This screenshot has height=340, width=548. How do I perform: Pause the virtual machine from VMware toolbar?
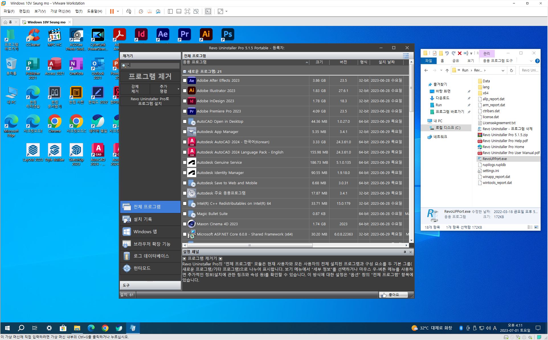pos(112,11)
